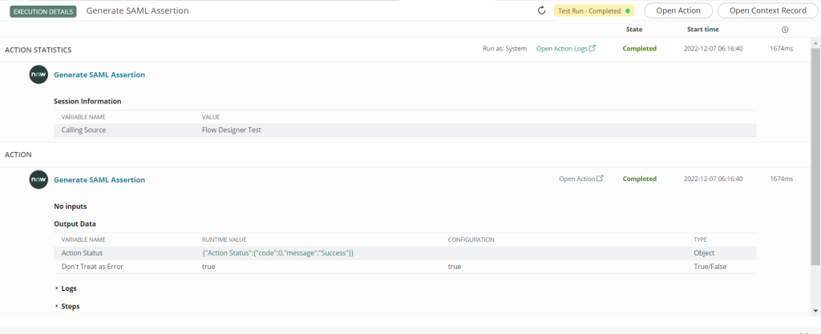Click the Now logo in Action Statistics section
Screen dimensions: 821x334
(x=38, y=74)
